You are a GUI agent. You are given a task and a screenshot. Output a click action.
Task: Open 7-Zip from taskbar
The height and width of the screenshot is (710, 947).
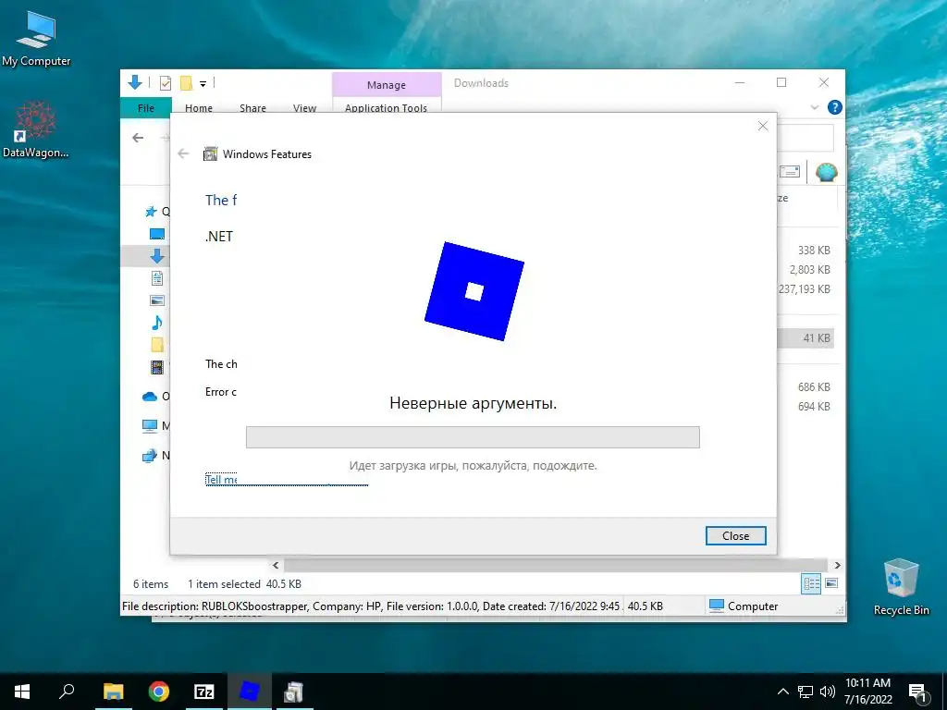(204, 692)
